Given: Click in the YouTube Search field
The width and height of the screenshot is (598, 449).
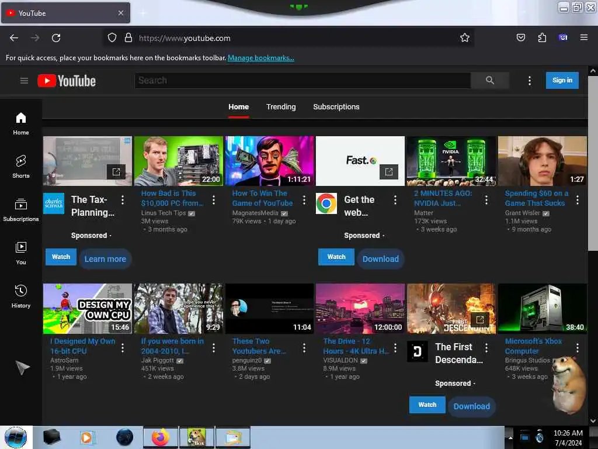Looking at the screenshot, I should (303, 81).
